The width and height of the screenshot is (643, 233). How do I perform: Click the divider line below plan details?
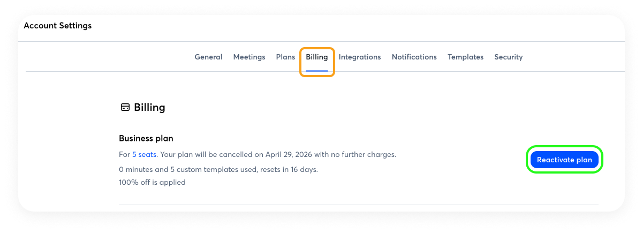[358, 205]
